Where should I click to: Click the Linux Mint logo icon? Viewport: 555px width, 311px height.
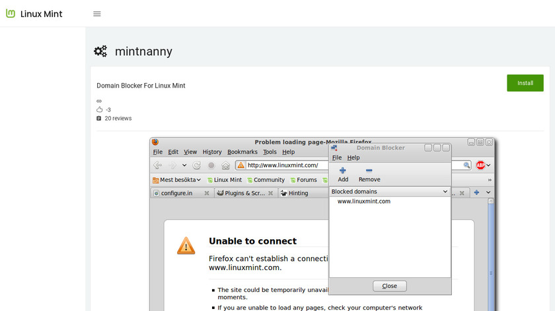pos(11,13)
